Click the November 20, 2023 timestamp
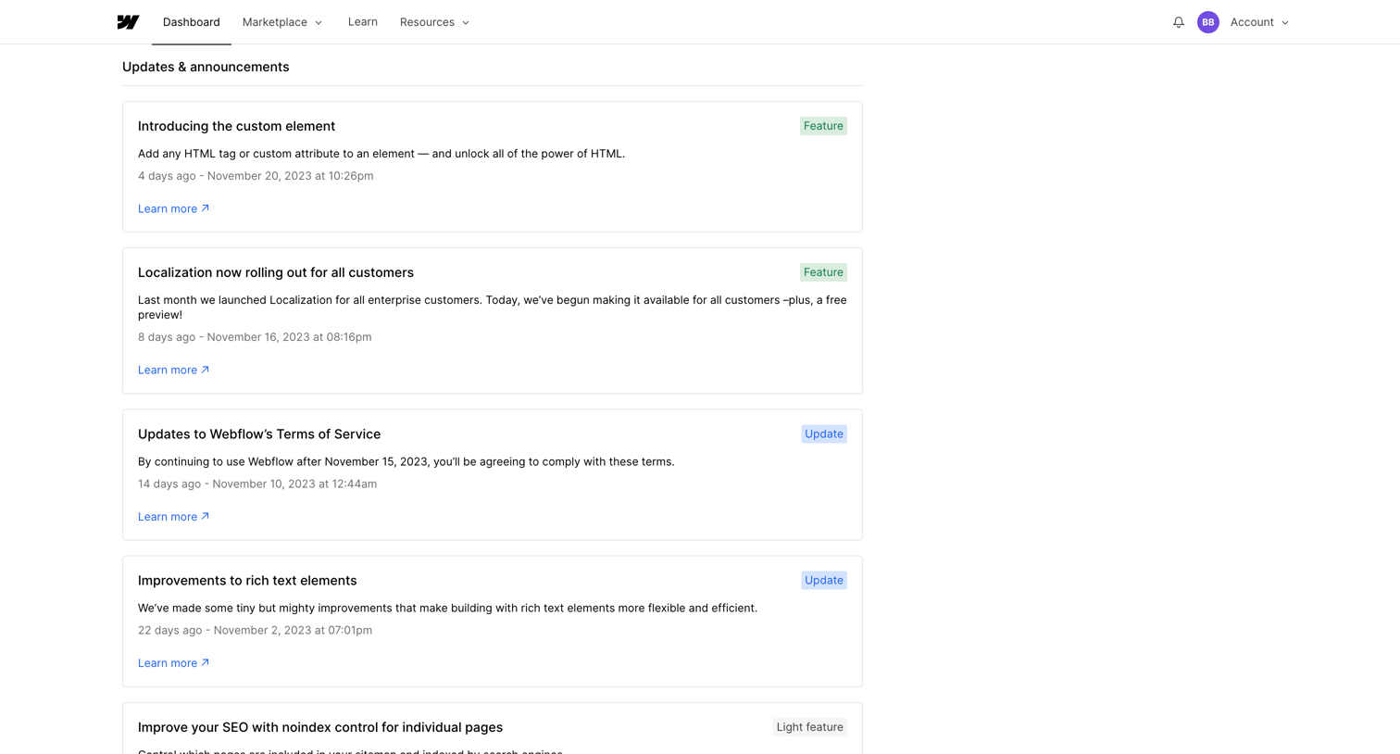Image resolution: width=1400 pixels, height=754 pixels. [256, 176]
